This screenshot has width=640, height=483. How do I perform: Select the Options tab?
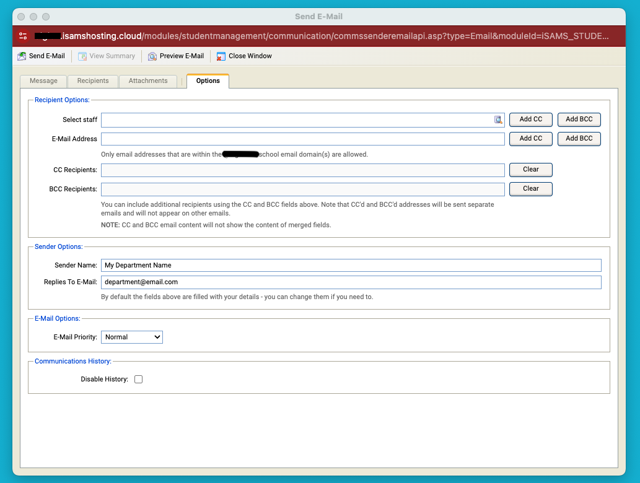coord(208,81)
